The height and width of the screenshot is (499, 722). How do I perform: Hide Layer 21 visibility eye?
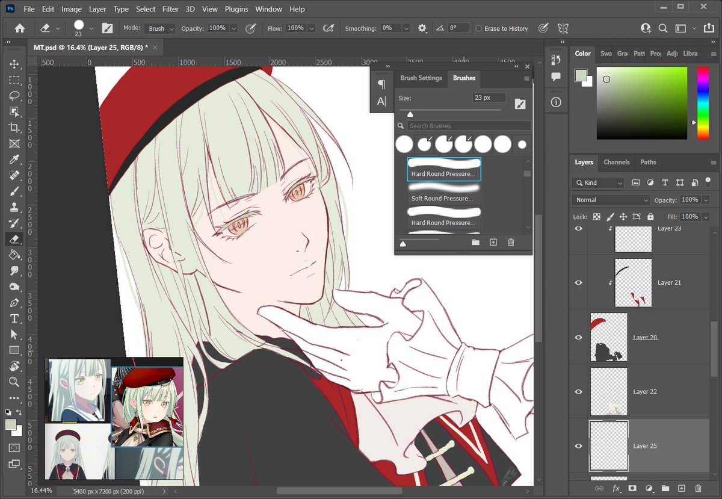(x=579, y=283)
